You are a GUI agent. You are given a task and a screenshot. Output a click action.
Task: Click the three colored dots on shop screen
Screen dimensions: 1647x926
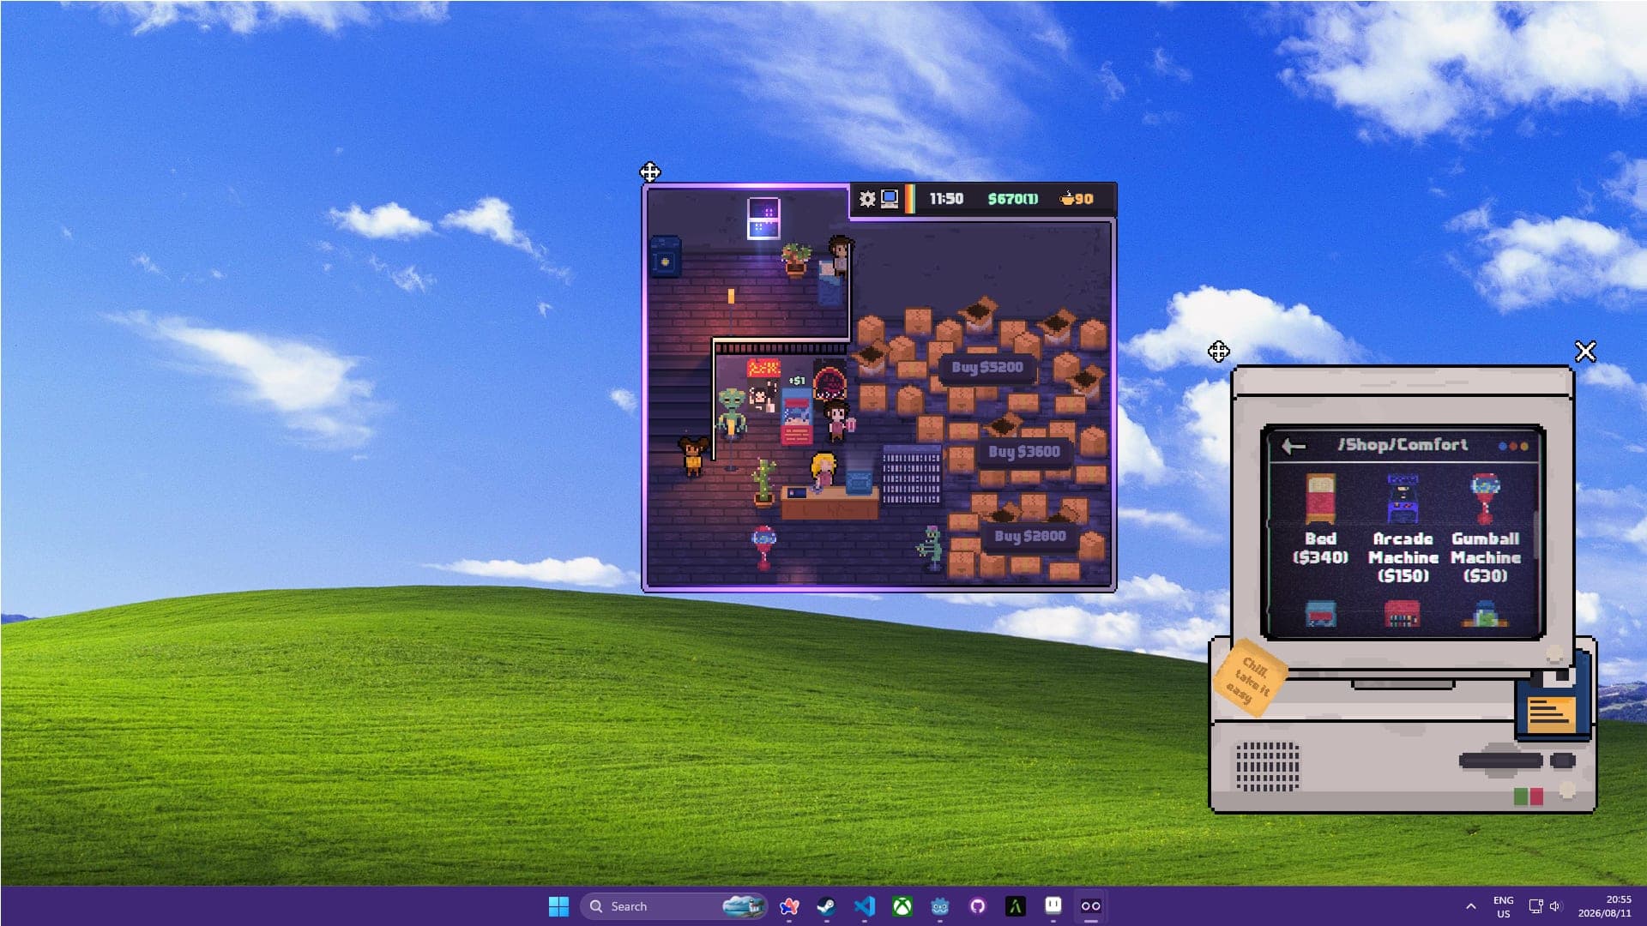tap(1513, 447)
